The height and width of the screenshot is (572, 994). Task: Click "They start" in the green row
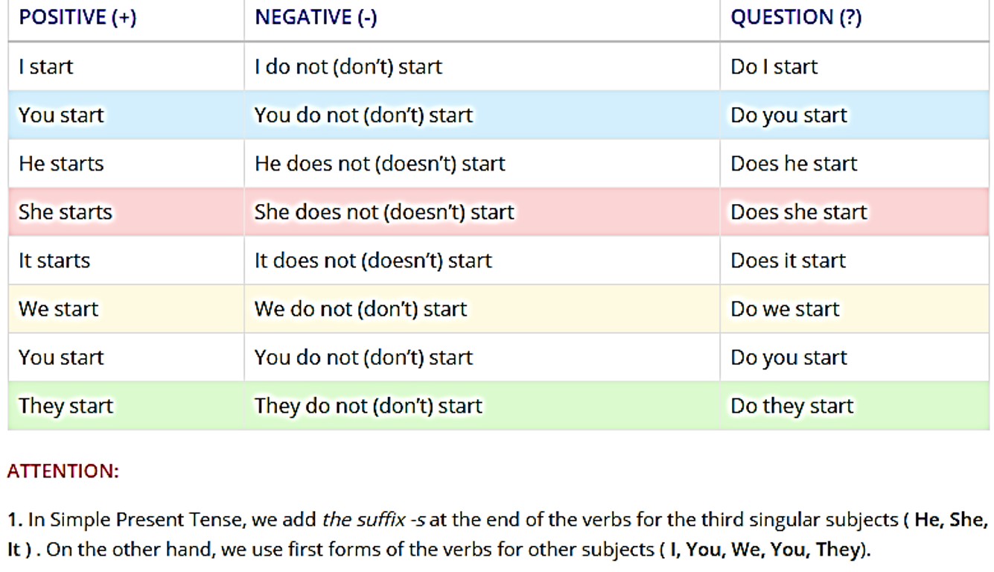point(66,406)
